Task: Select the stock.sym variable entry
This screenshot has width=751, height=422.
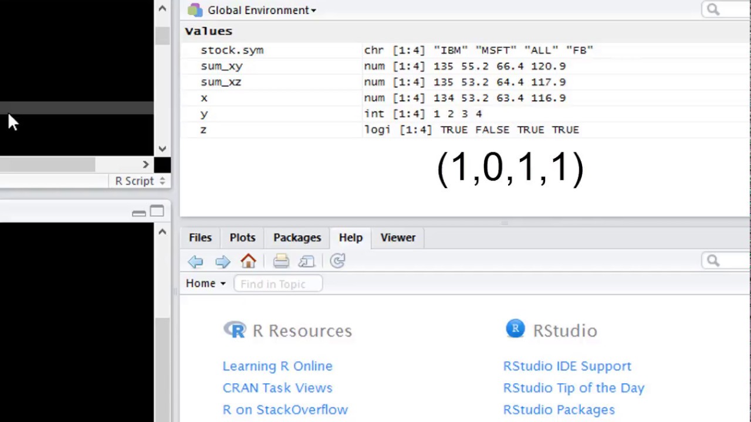Action: coord(232,50)
